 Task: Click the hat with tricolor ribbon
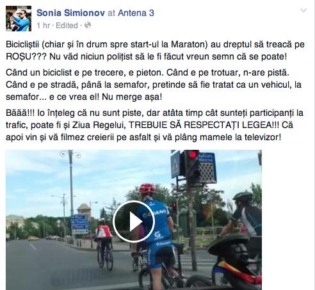point(234,259)
